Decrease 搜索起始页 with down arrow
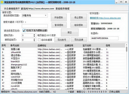The image size is (129, 94). coord(34,41)
